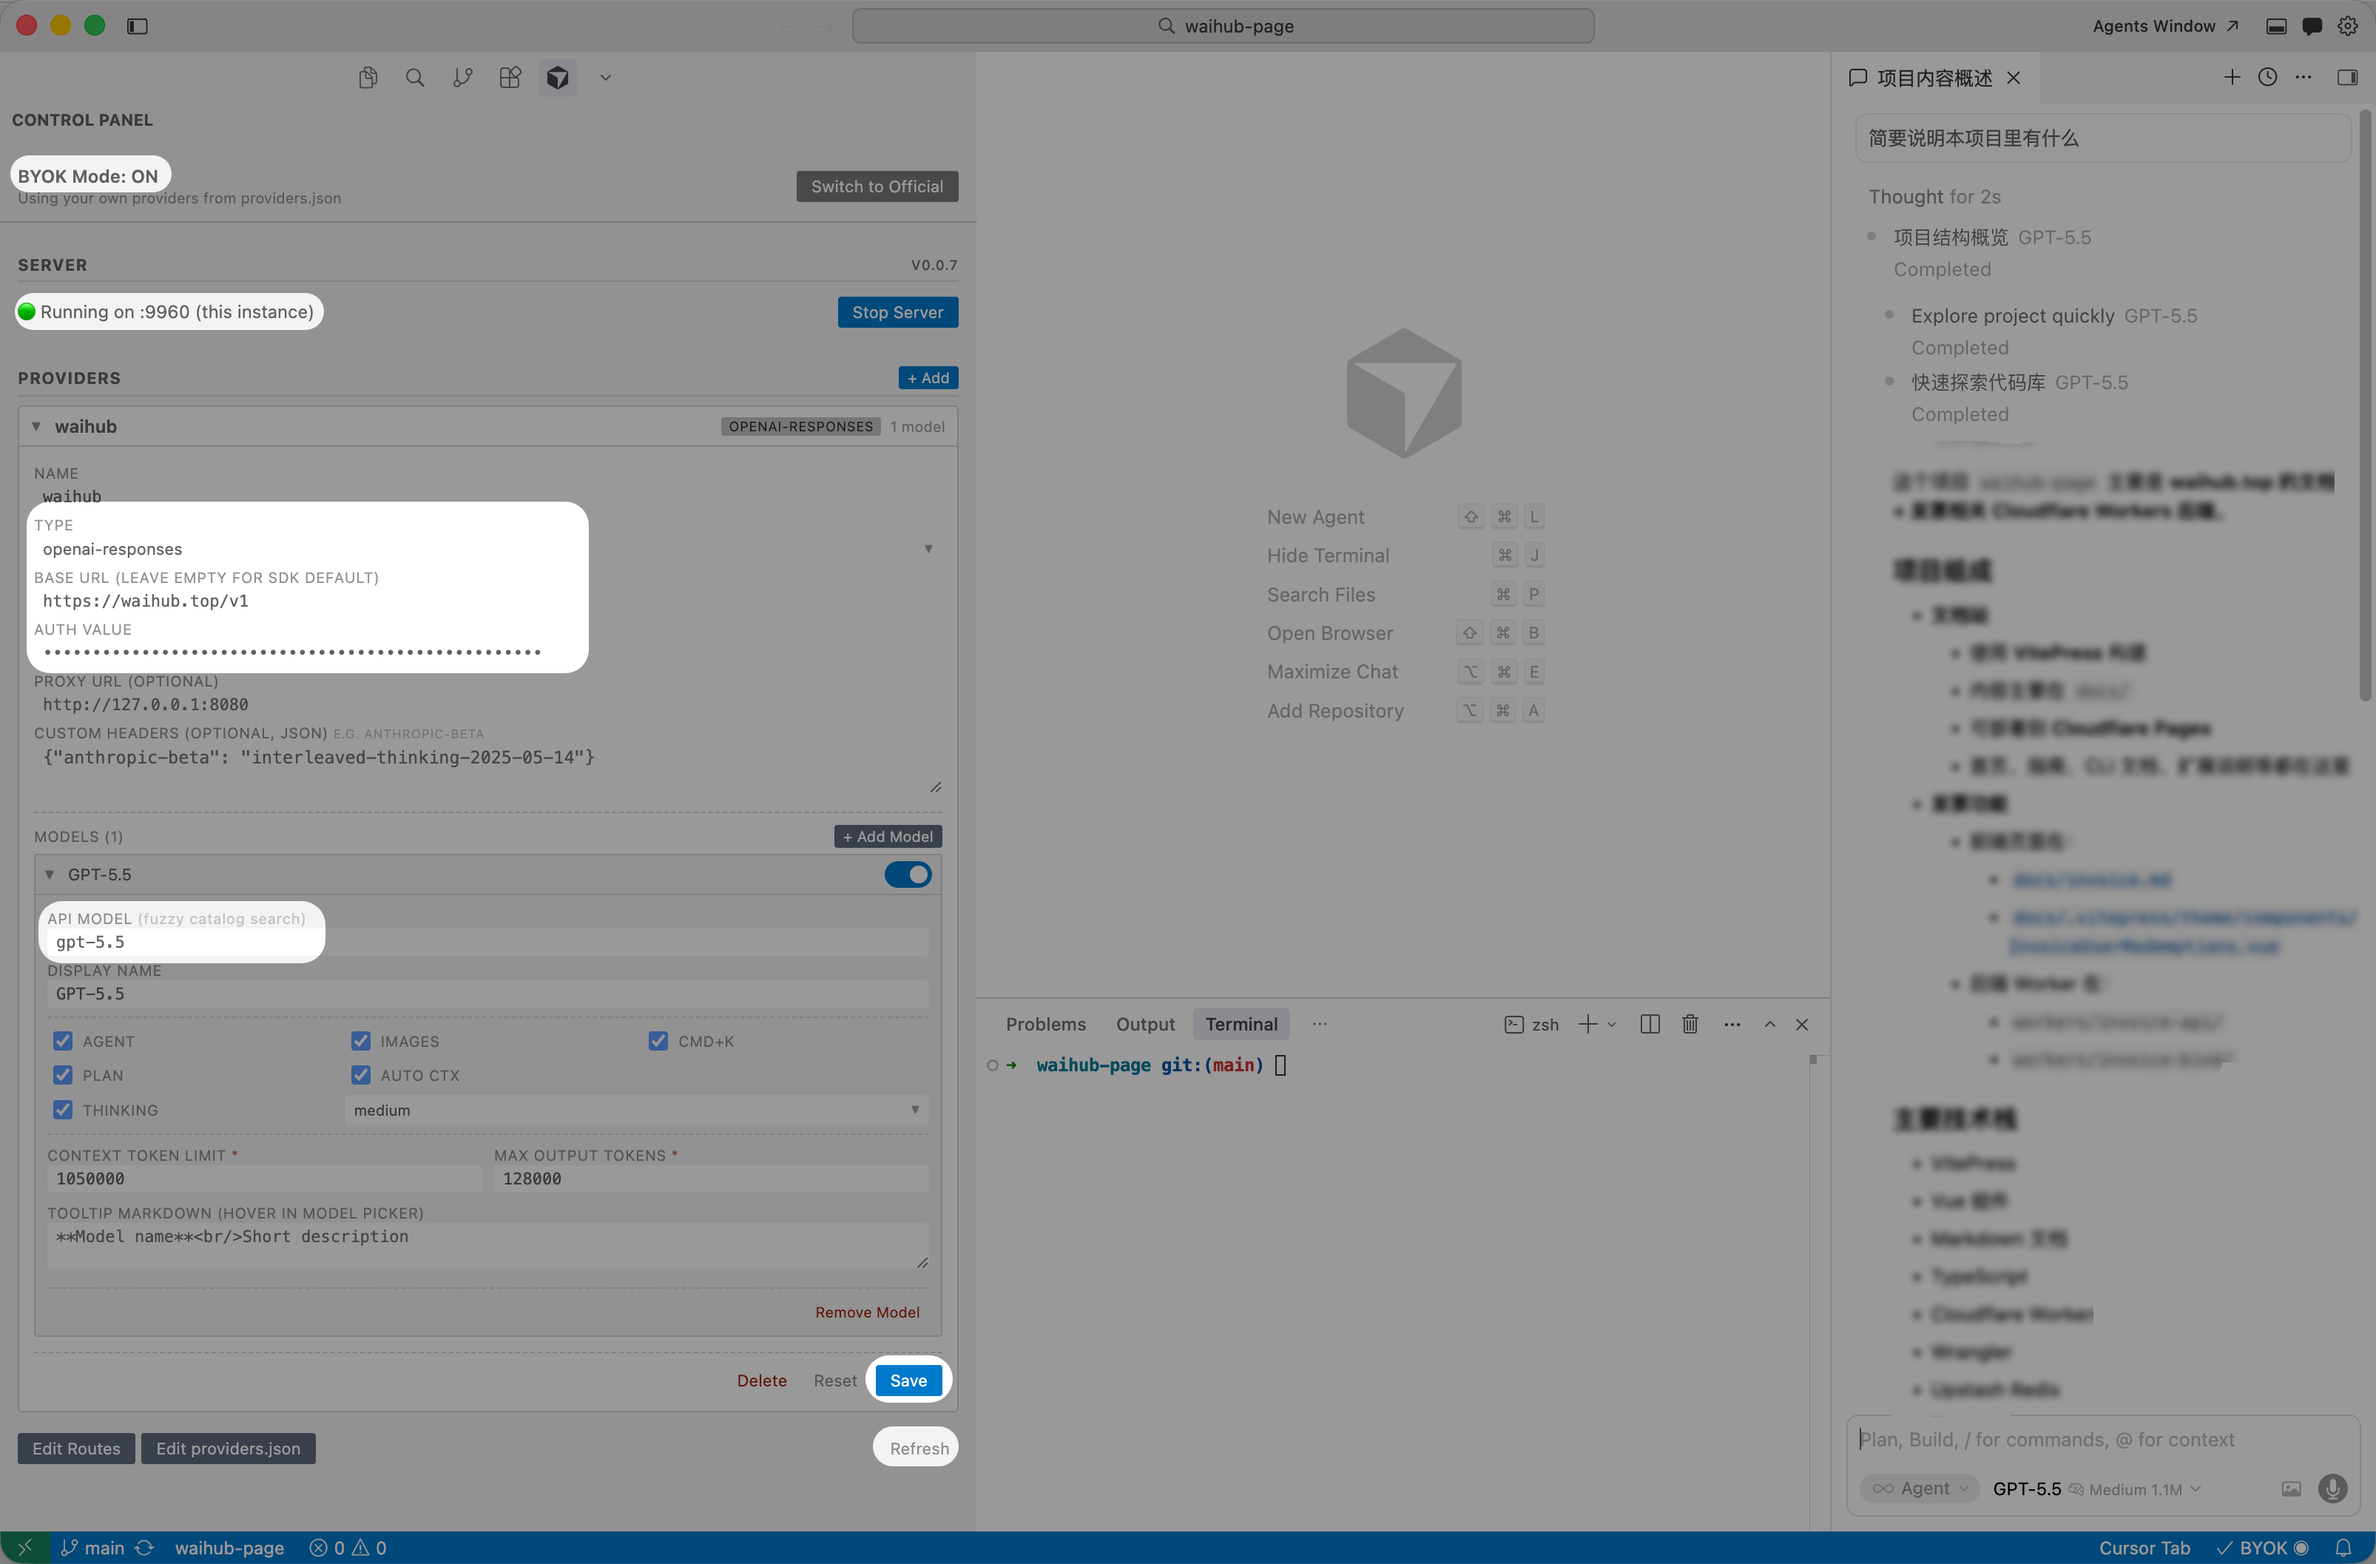
Task: Open the settings gear in title bar
Action: click(2347, 26)
